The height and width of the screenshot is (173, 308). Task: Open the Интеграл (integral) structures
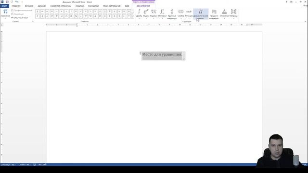(x=162, y=14)
